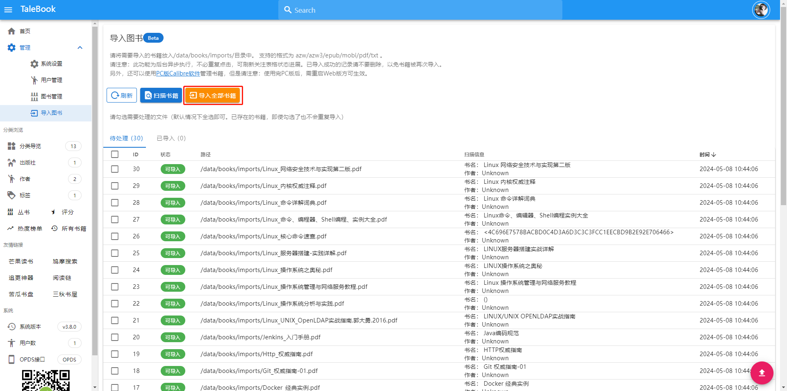This screenshot has height=391, width=787.
Task: Open 用户管理 person icon
Action: point(34,80)
